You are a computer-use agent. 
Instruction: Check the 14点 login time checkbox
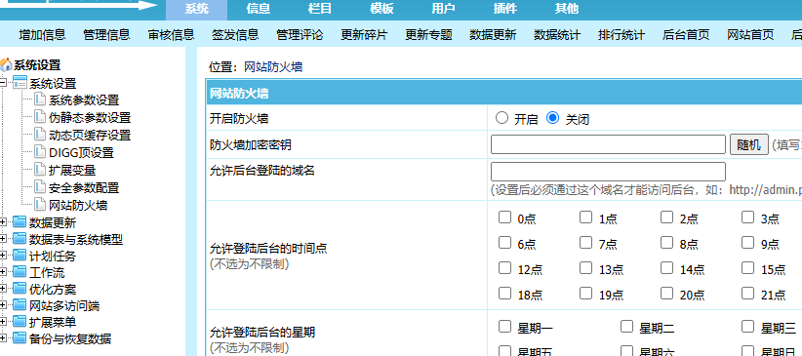[666, 267]
